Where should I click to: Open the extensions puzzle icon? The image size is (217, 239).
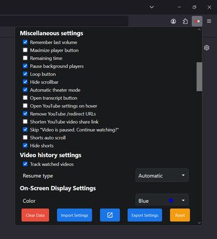pyautogui.click(x=185, y=22)
